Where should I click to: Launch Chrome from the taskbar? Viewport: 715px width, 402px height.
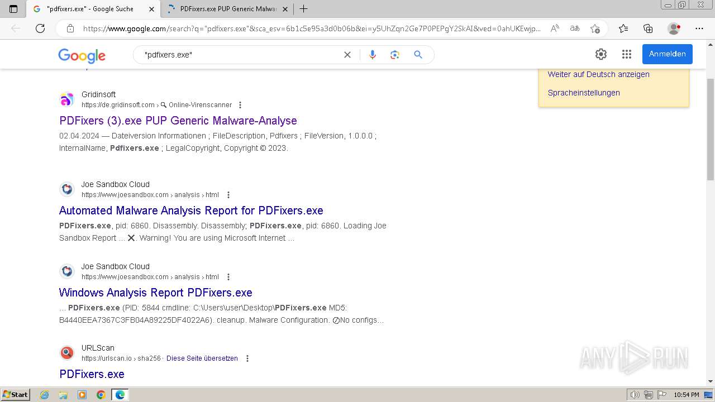[101, 395]
